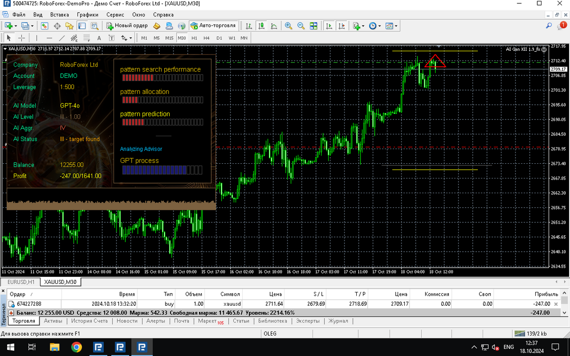Viewport: 570px width, 356px height.
Task: Open File Explorer from taskbar
Action: (x=54, y=347)
